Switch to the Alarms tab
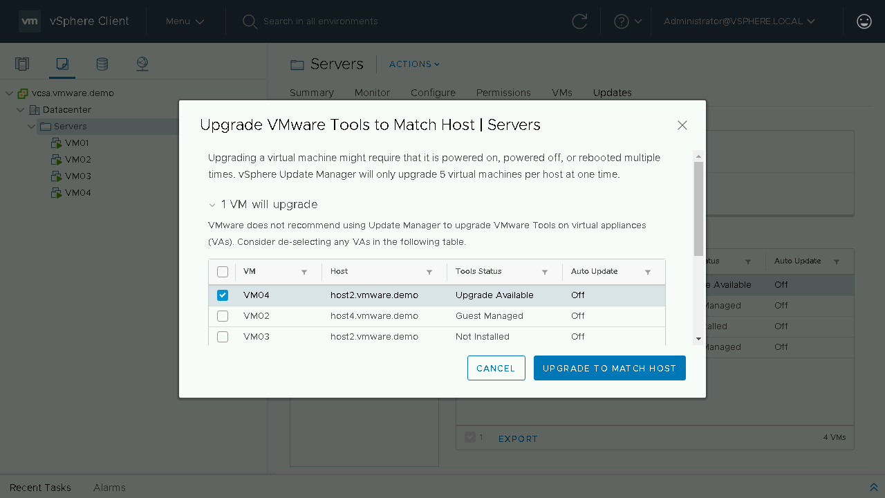 coord(109,488)
